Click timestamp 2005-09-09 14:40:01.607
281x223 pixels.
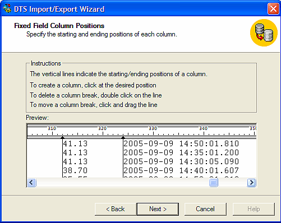pos(181,170)
